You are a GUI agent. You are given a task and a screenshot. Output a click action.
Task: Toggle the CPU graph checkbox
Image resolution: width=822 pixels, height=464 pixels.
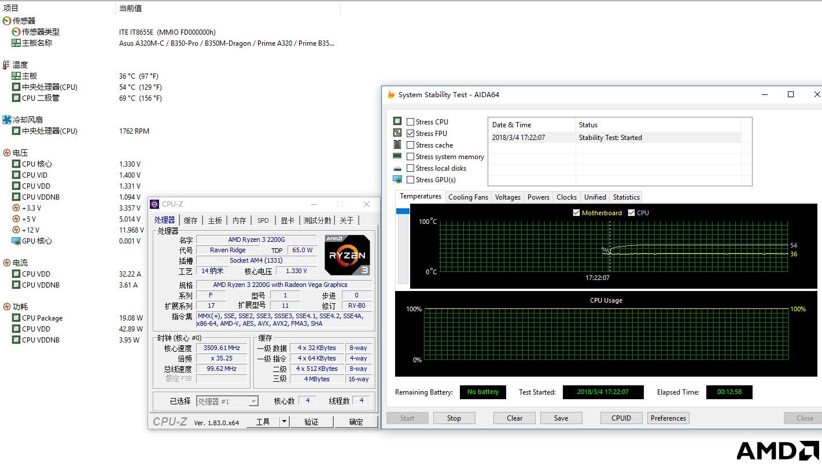[631, 213]
